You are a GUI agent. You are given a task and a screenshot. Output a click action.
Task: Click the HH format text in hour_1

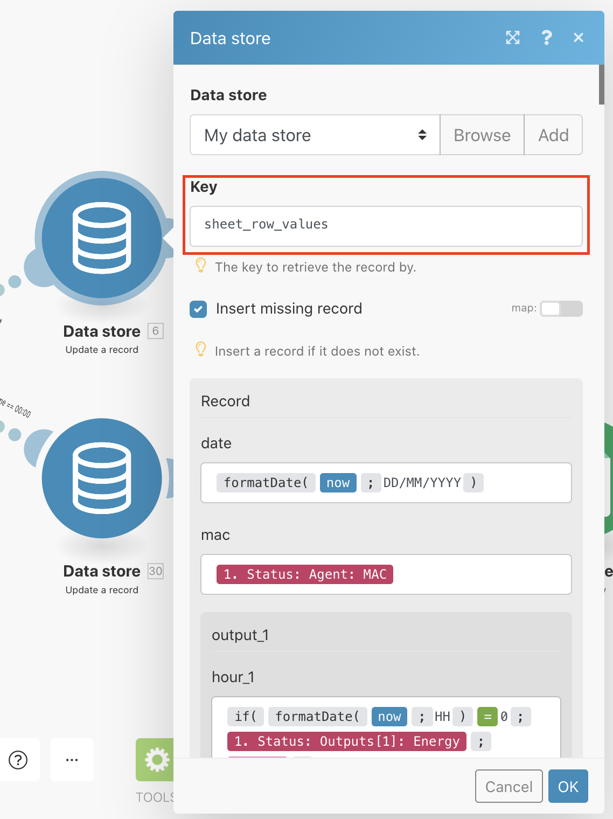click(x=442, y=717)
